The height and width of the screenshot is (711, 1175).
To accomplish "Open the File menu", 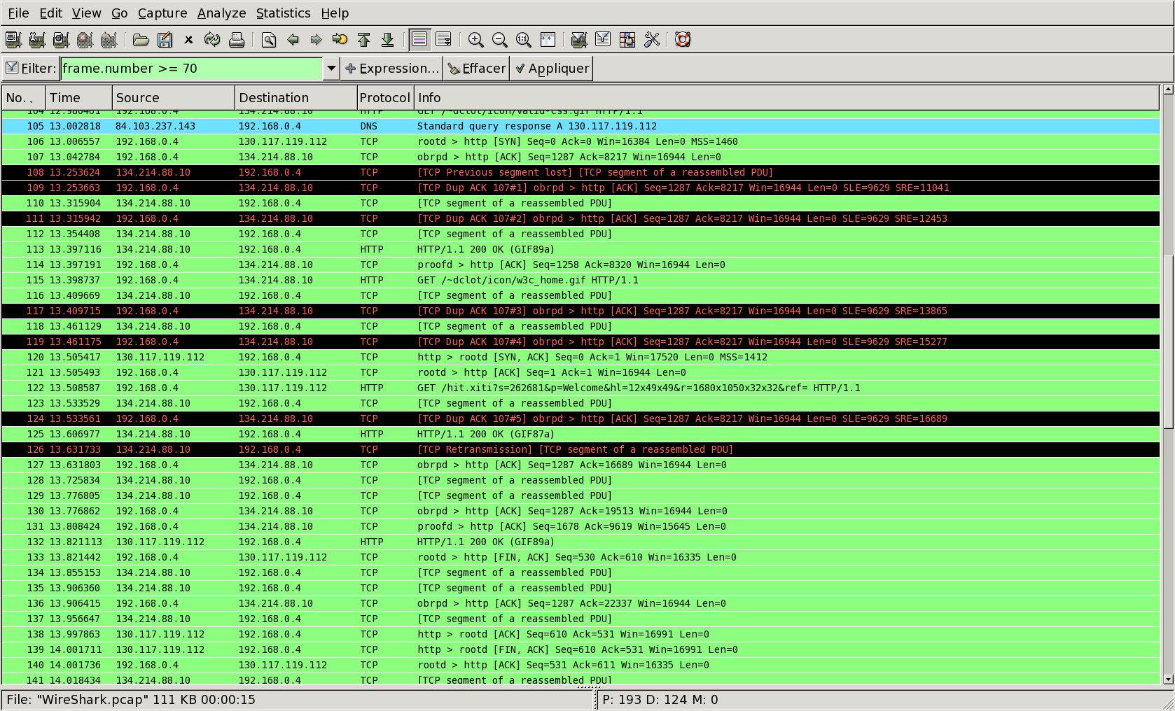I will [x=18, y=13].
